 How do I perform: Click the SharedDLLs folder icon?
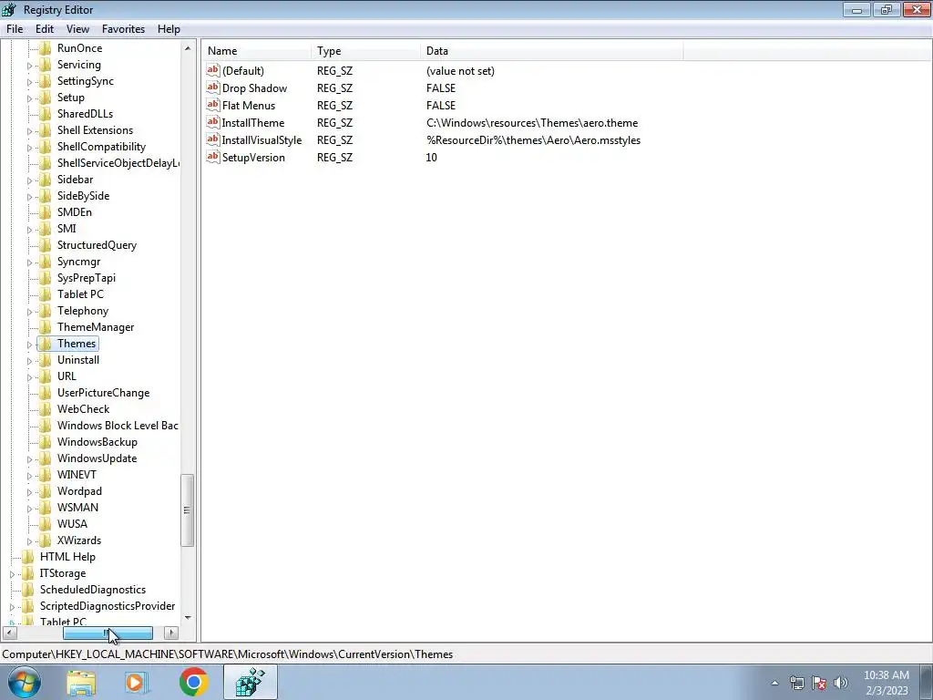click(46, 114)
